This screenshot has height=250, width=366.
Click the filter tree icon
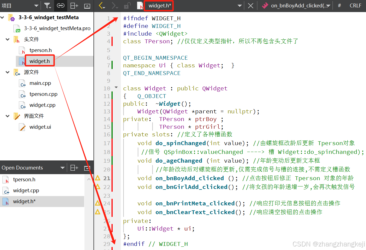pyautogui.click(x=48, y=6)
